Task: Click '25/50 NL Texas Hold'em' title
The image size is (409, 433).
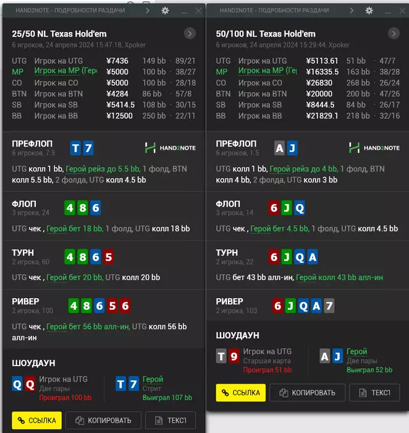Action: point(59,33)
